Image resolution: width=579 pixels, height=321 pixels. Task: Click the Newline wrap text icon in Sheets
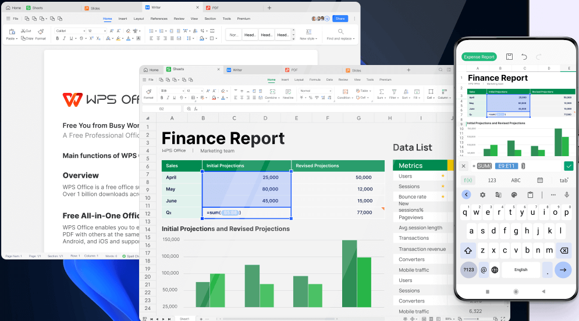pyautogui.click(x=288, y=91)
